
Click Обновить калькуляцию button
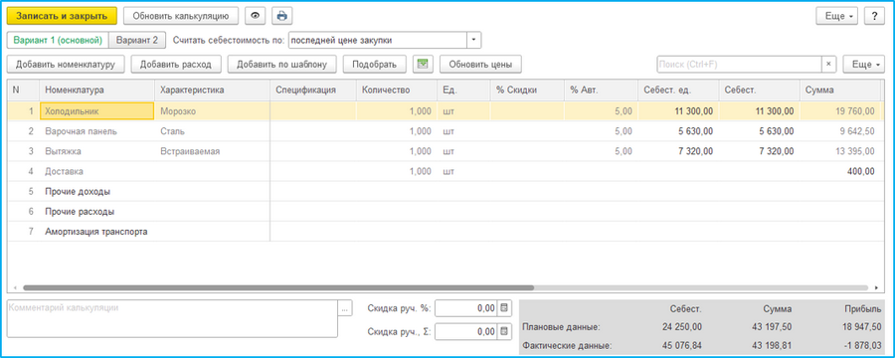point(181,16)
